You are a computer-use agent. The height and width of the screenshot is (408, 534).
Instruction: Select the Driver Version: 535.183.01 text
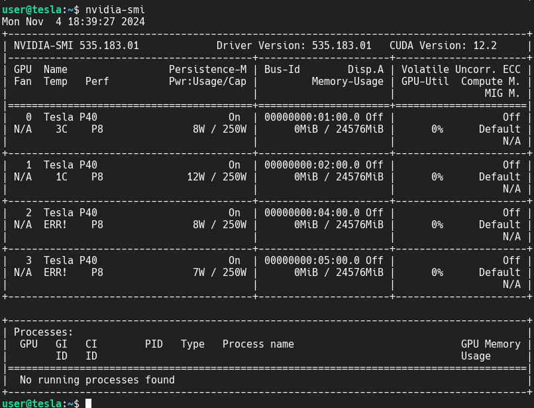coord(294,45)
